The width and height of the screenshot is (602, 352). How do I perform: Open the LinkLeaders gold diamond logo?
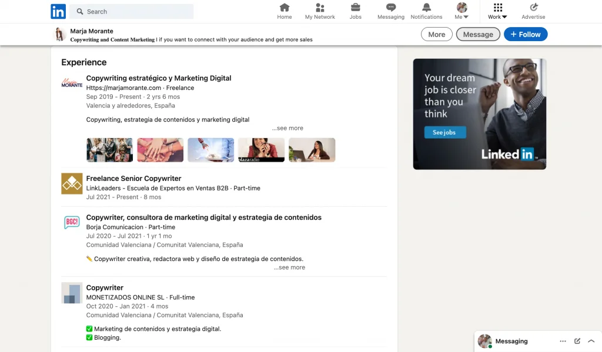click(x=72, y=183)
